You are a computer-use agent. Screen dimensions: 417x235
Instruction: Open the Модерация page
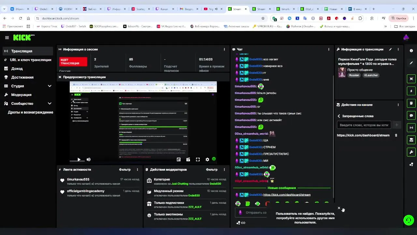coord(28,95)
